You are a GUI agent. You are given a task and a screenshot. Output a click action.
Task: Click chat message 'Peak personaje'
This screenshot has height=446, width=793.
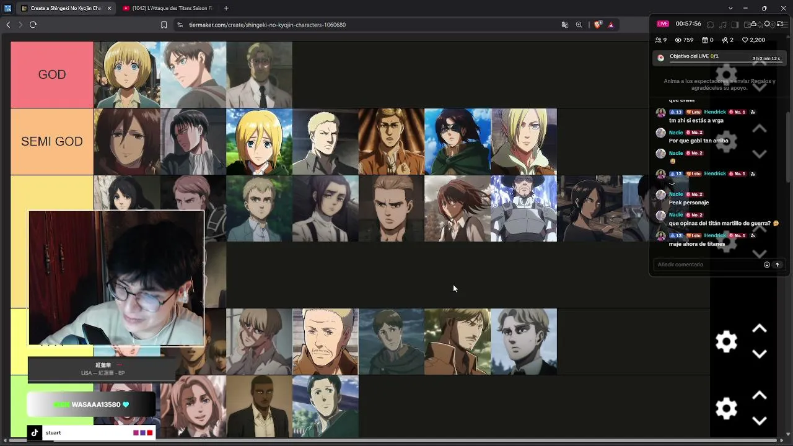click(689, 203)
